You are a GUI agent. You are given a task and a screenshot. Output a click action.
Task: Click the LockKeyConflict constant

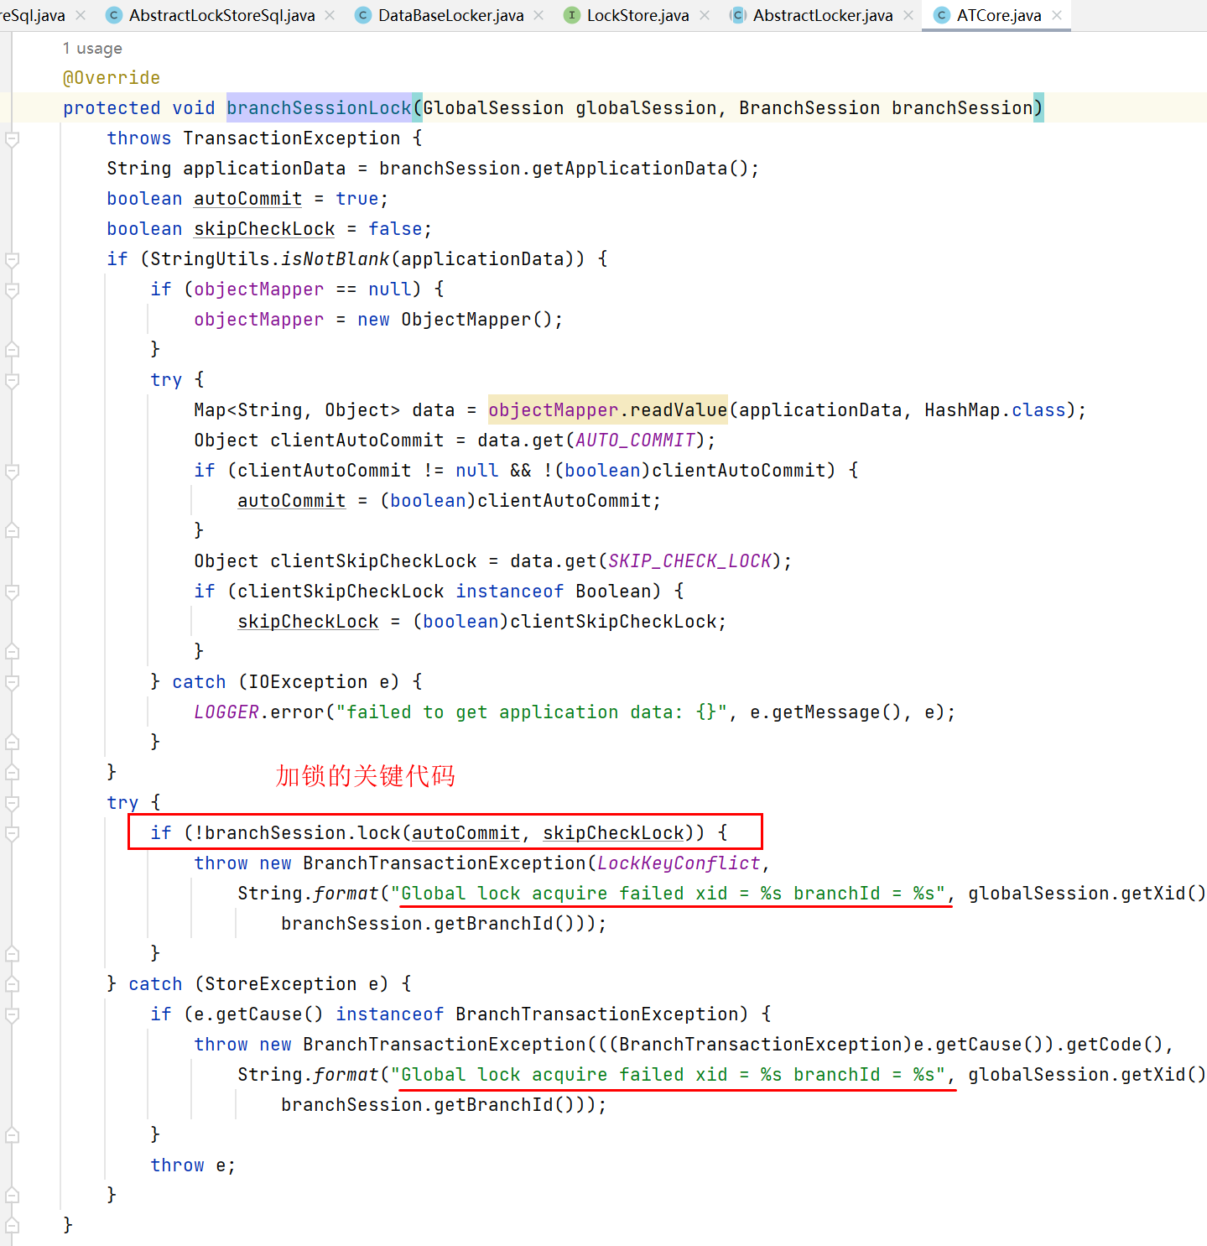point(679,863)
